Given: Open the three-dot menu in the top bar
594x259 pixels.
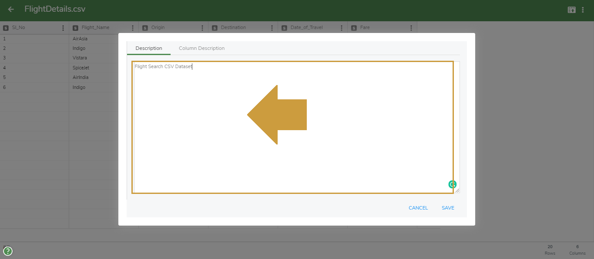Looking at the screenshot, I should pyautogui.click(x=583, y=9).
